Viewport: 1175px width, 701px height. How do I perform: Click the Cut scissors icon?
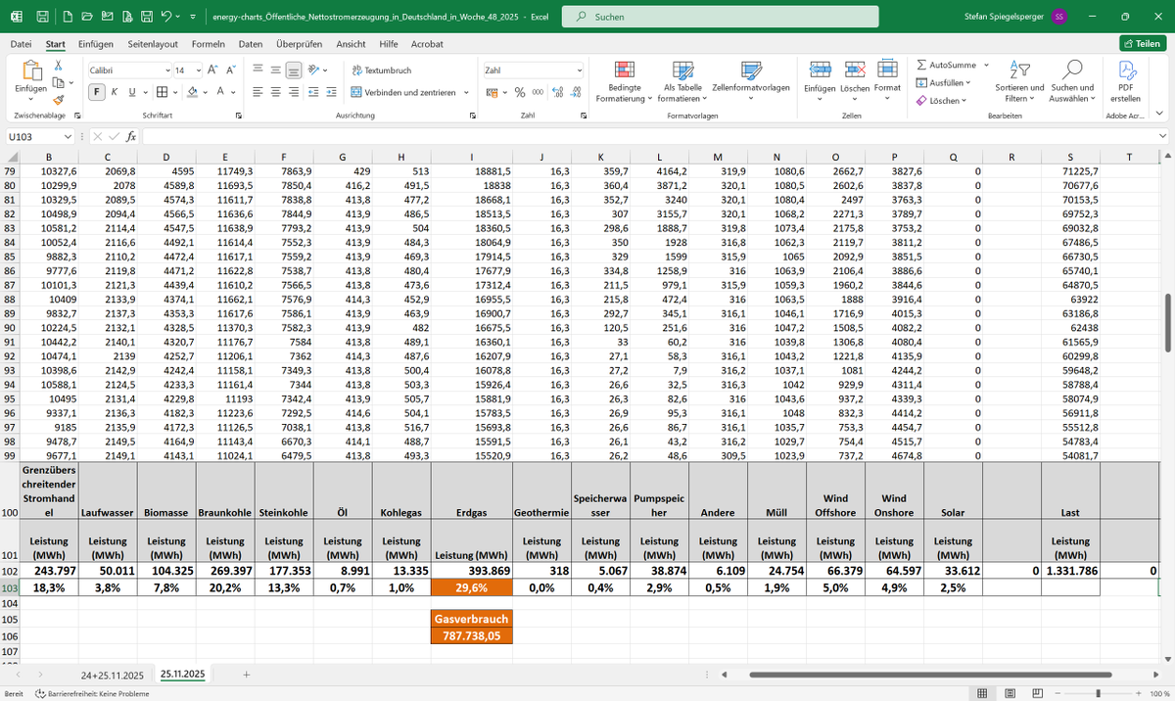click(59, 65)
